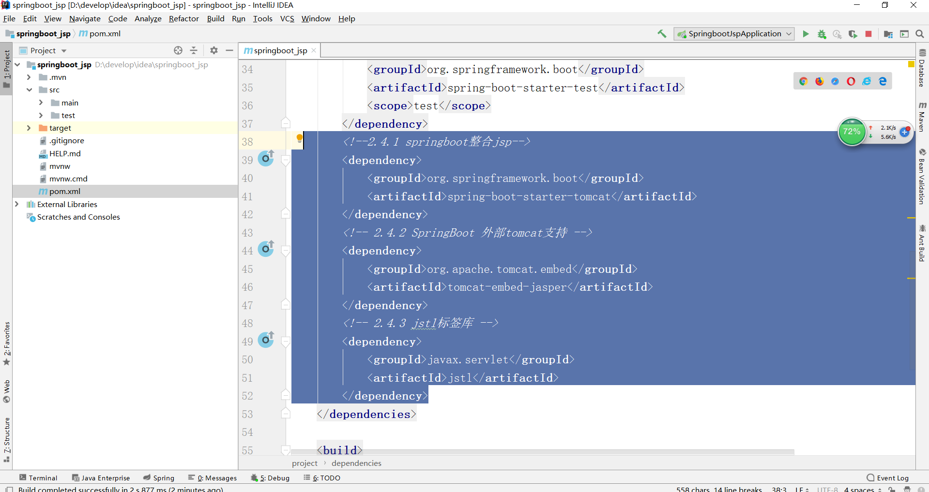929x492 pixels.
Task: Open Search Everywhere magnifier icon
Action: click(x=920, y=34)
